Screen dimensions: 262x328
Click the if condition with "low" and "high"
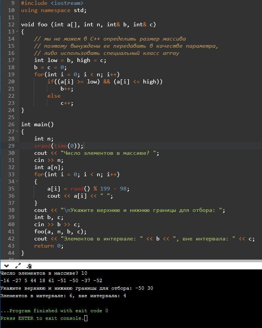coord(105,82)
